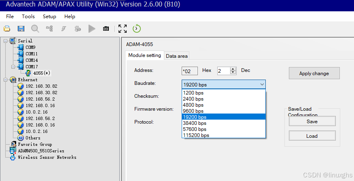
Task: Click the magnifying glass search toolbar icon
Action: (35, 29)
